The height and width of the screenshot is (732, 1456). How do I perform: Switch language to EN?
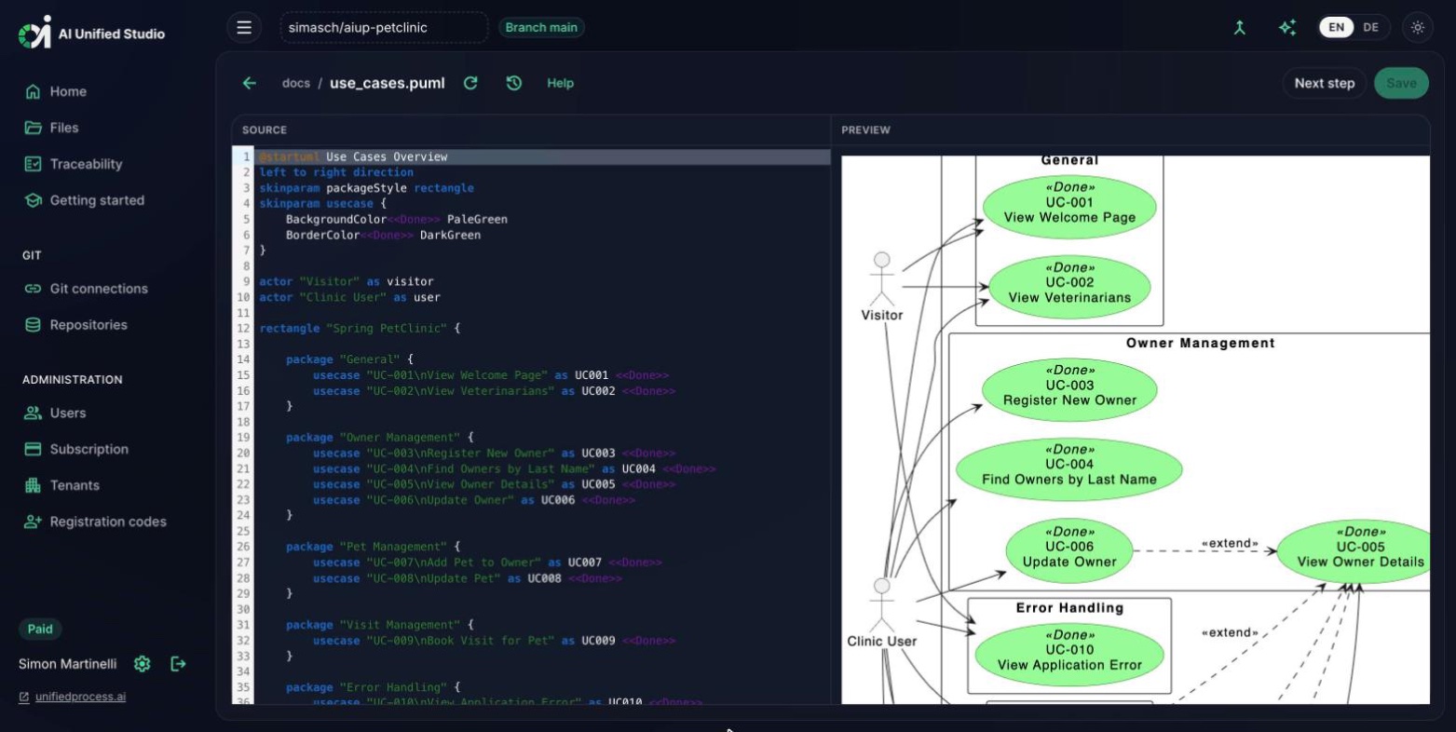[x=1336, y=27]
